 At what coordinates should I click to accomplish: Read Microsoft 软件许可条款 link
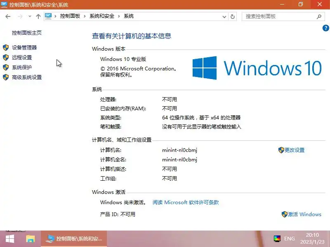186,202
